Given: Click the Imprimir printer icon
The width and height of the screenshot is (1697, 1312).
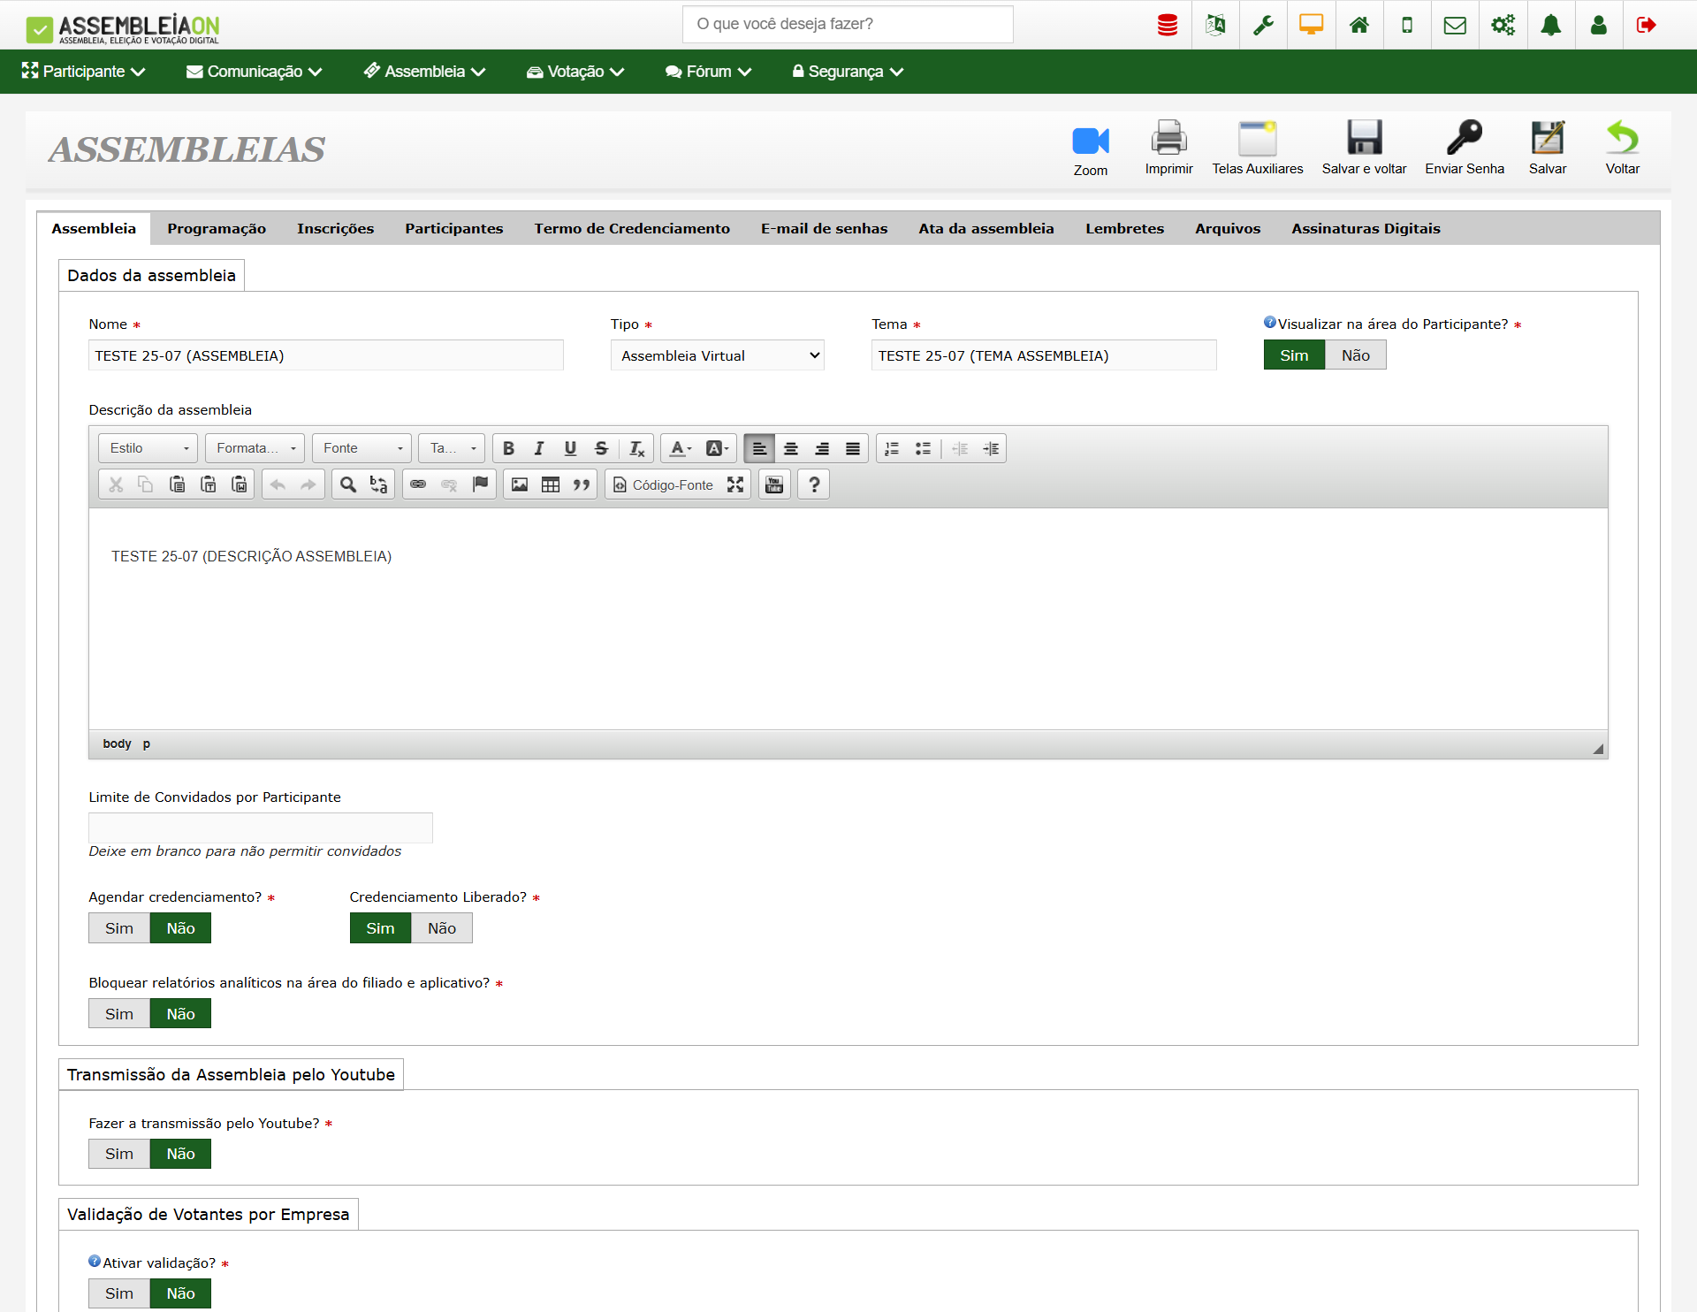Looking at the screenshot, I should click(x=1168, y=138).
